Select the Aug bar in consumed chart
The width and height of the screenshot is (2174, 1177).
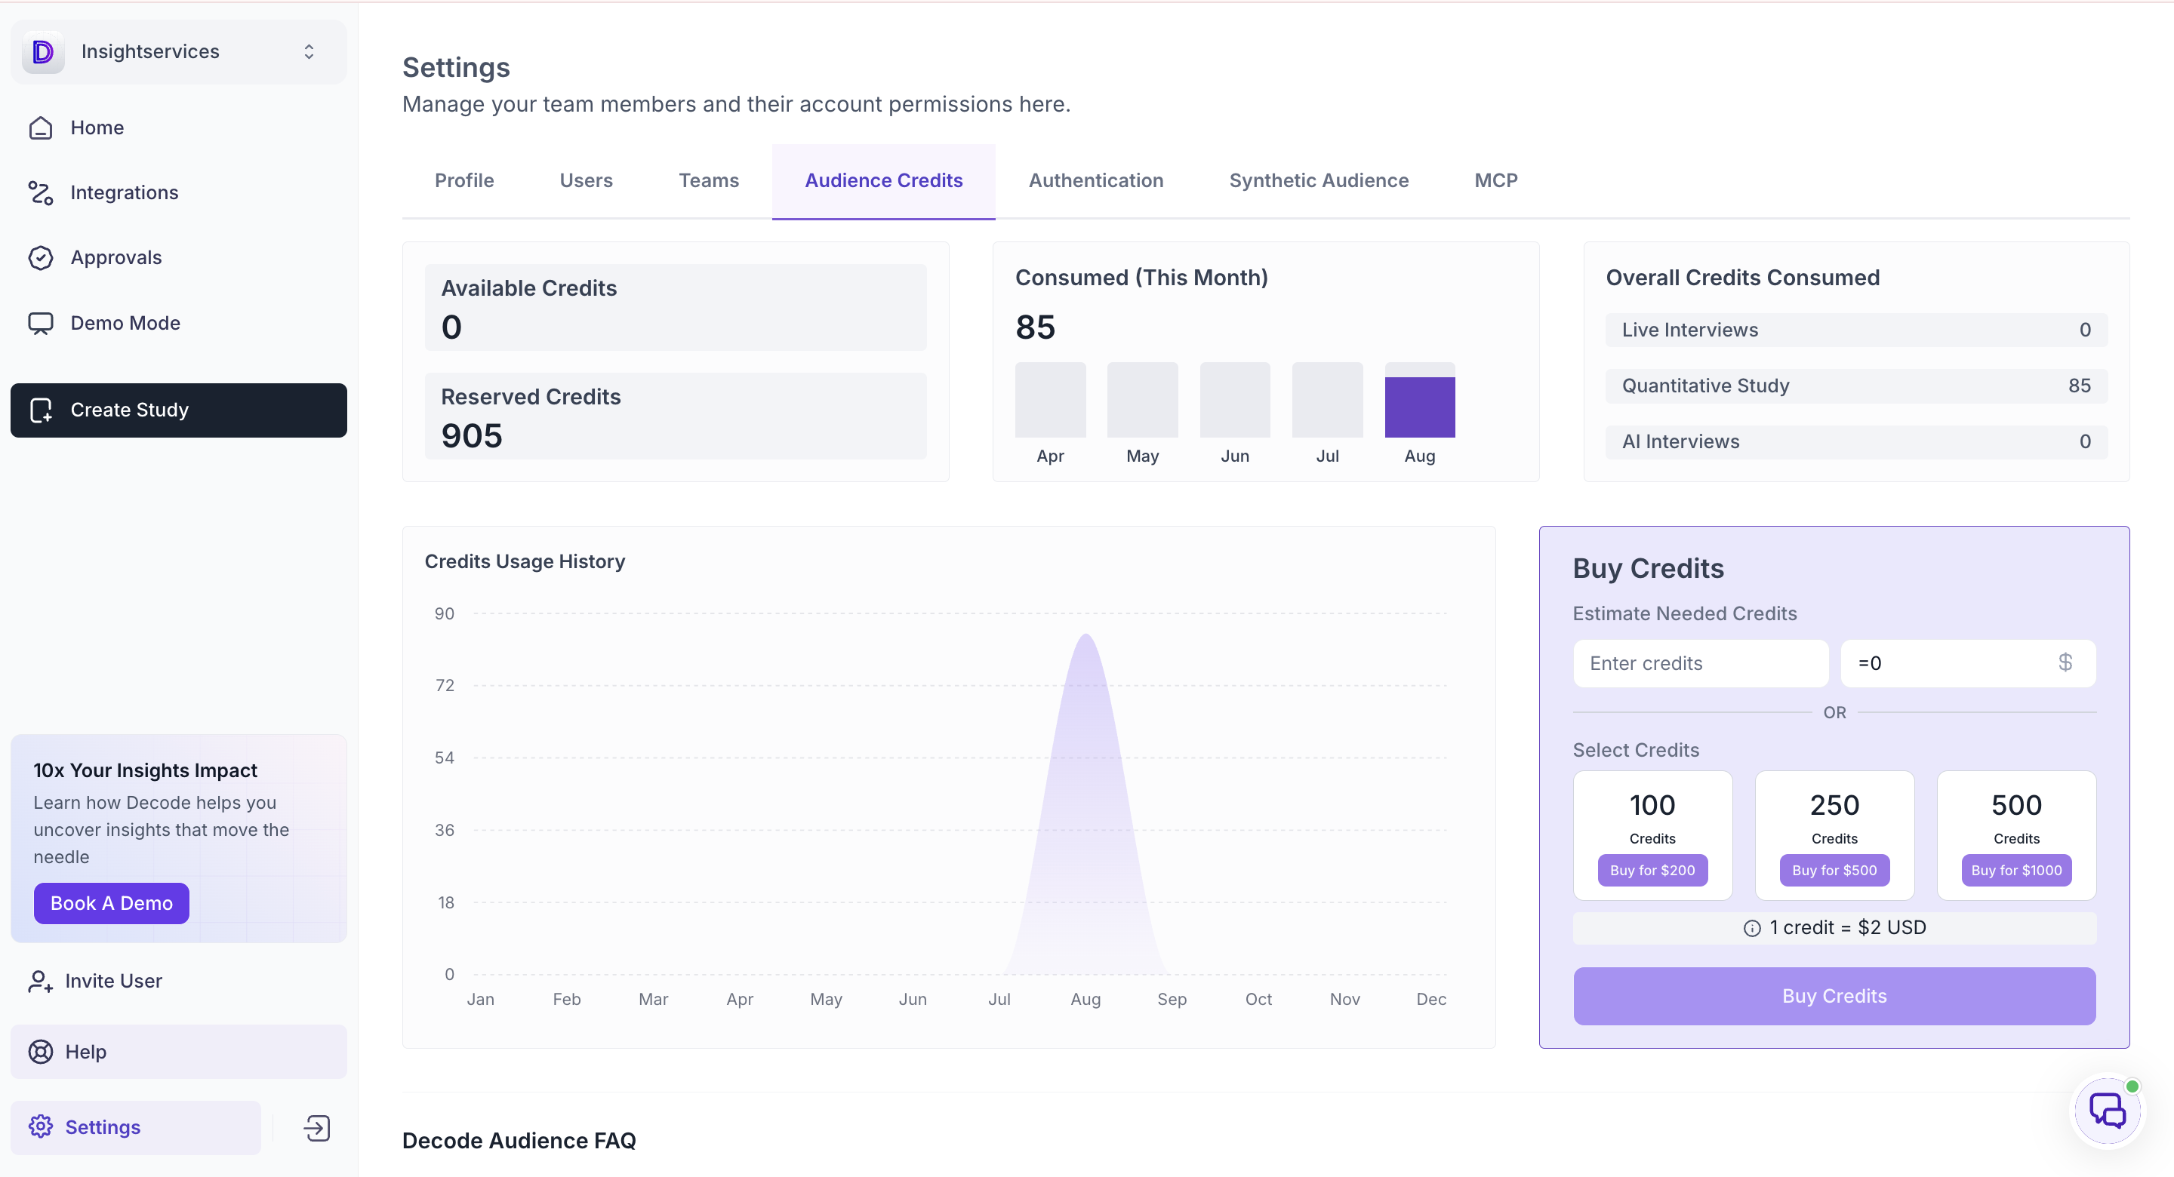pyautogui.click(x=1419, y=407)
